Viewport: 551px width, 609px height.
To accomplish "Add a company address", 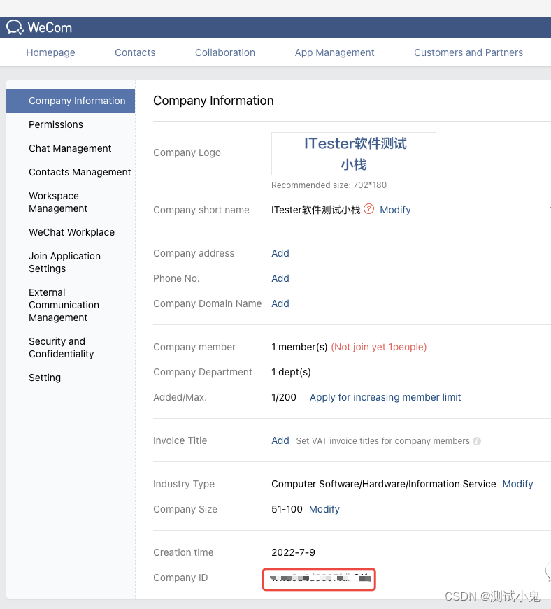I will pos(280,253).
